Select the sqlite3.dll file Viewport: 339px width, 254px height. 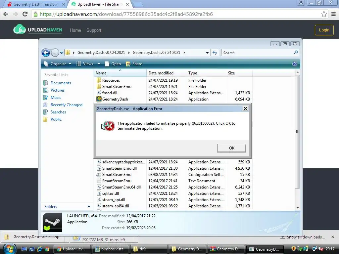[x=173, y=193]
